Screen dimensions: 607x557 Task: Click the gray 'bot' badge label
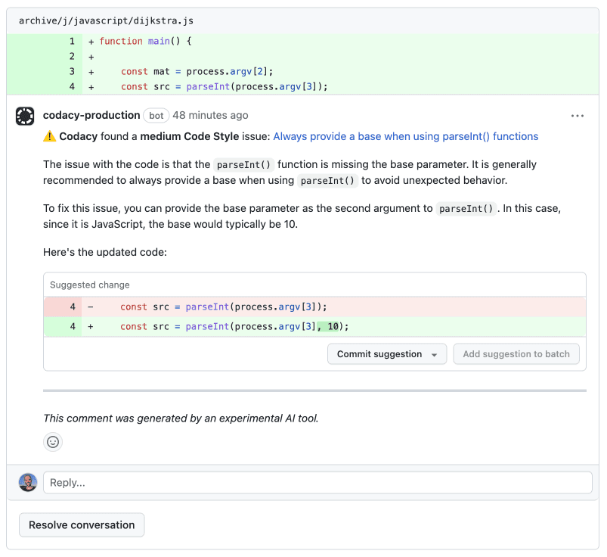(156, 115)
